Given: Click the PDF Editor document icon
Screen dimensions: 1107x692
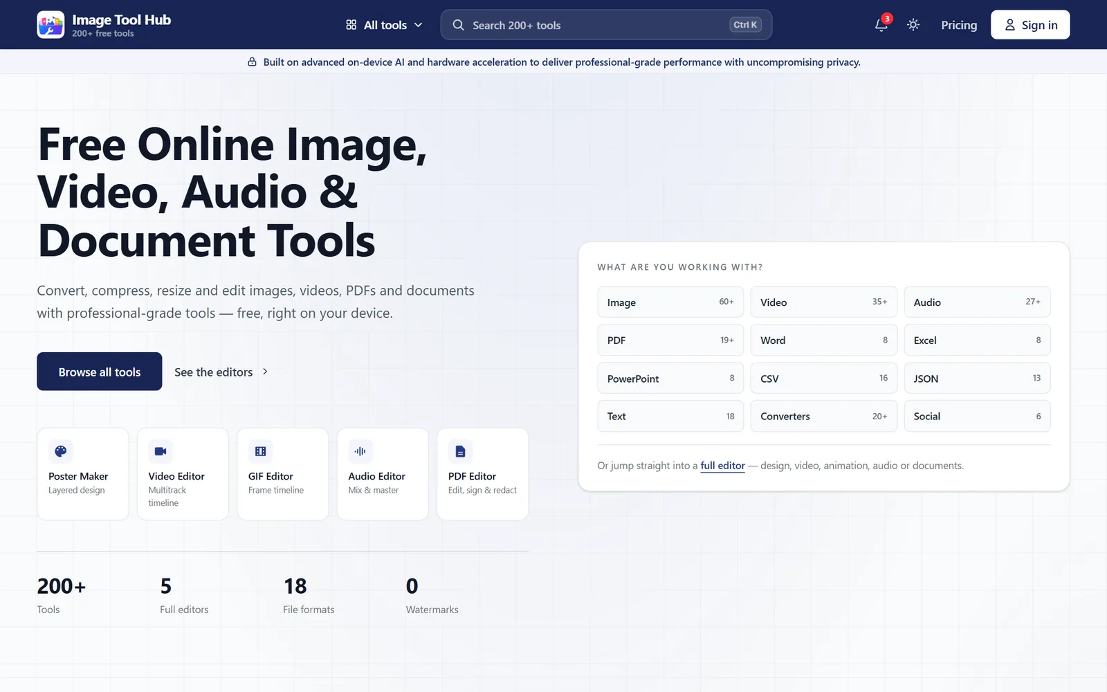Looking at the screenshot, I should (x=461, y=451).
